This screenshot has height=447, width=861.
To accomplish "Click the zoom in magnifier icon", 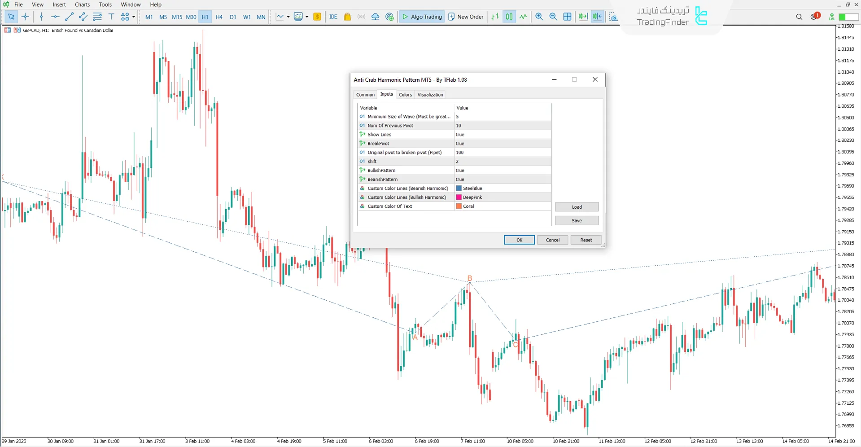I will click(539, 17).
